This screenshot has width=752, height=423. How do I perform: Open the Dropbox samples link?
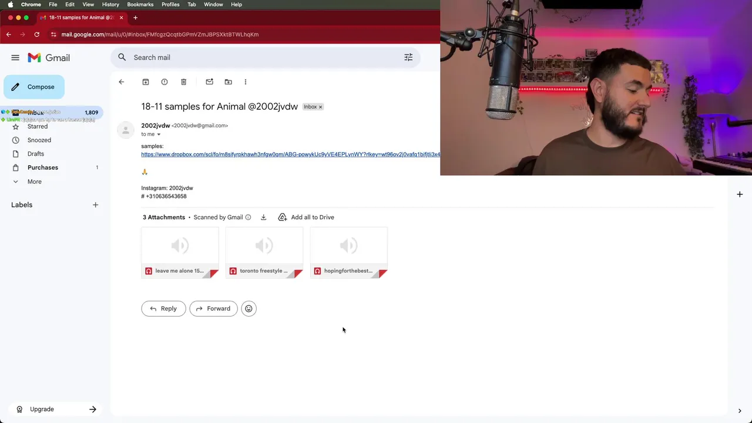[x=290, y=155]
